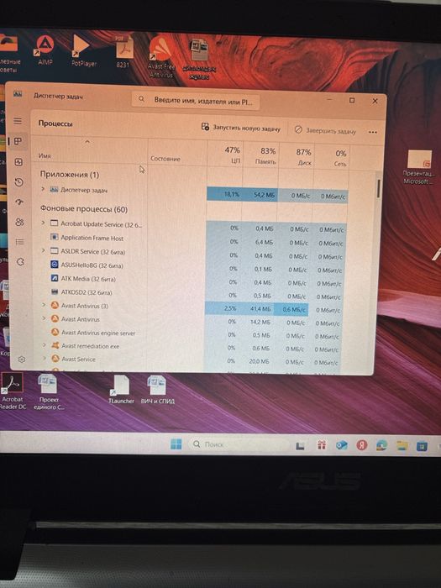441x588 pixels.
Task: Sort processes by Диск 87% column
Action: pos(297,157)
